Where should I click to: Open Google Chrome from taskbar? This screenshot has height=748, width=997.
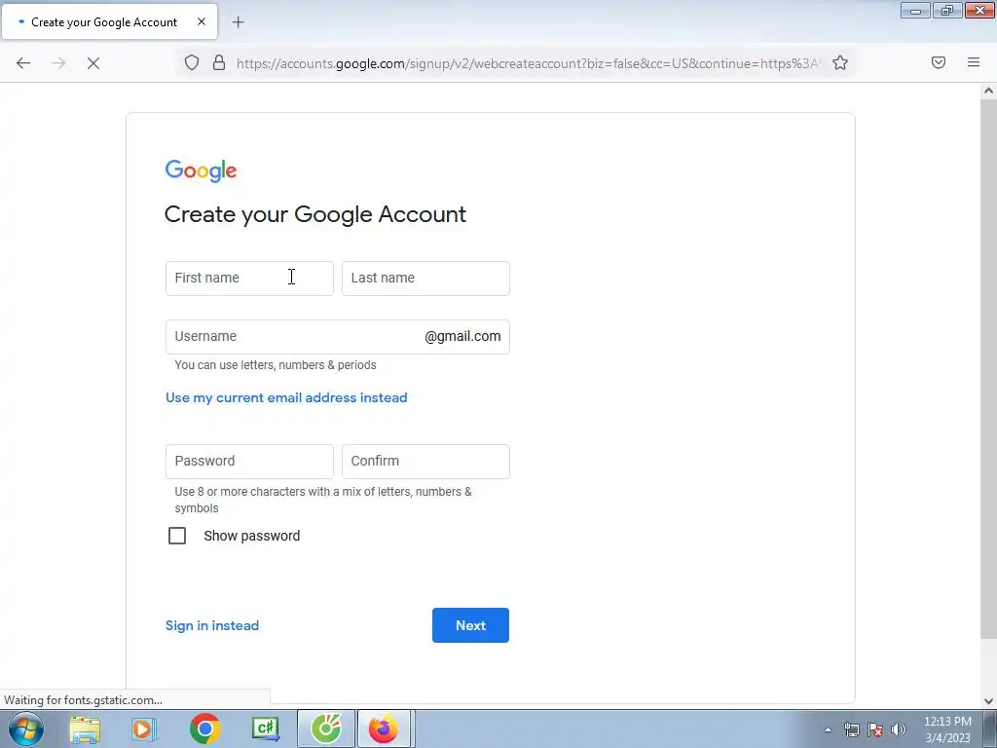coord(204,729)
